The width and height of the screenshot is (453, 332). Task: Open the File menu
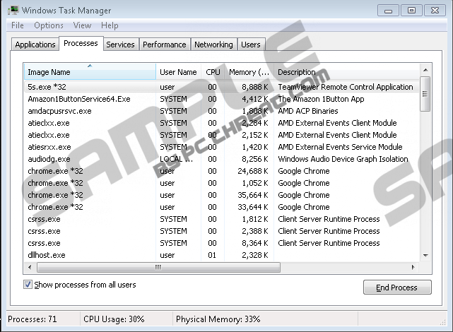18,25
